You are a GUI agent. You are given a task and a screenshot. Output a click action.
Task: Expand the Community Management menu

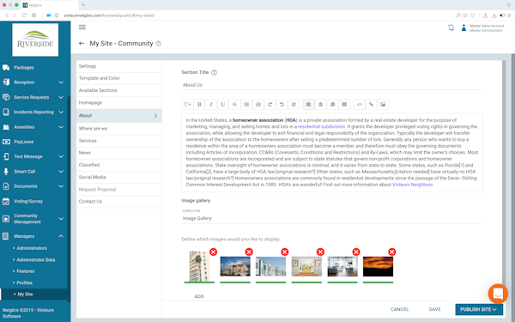click(x=61, y=218)
